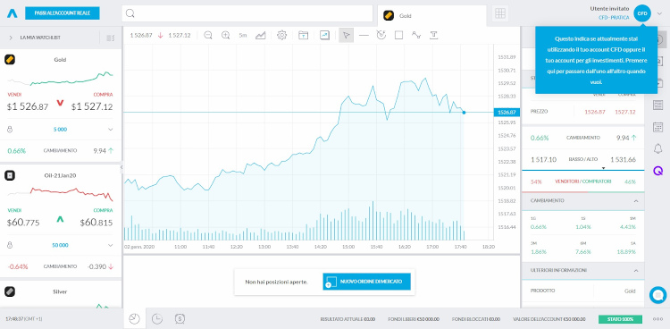This screenshot has width=670, height=329.
Task: Open the portfolio pie chart tab
Action: [135, 319]
